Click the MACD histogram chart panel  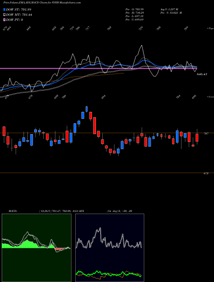pos(36,248)
